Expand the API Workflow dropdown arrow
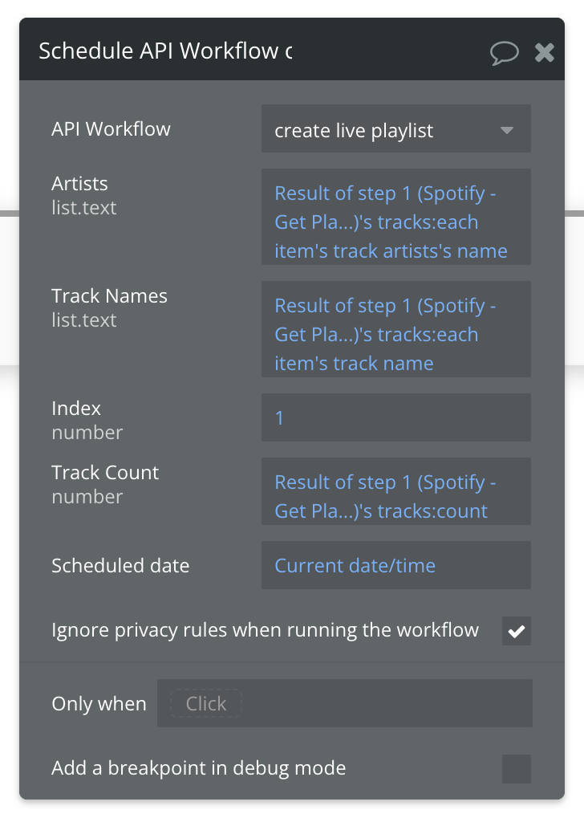Viewport: 584px width, 822px height. point(506,130)
